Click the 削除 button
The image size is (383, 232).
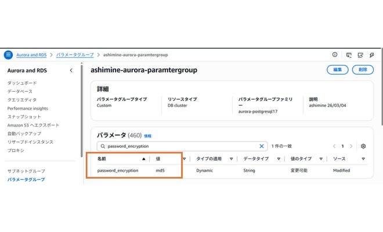click(x=363, y=70)
